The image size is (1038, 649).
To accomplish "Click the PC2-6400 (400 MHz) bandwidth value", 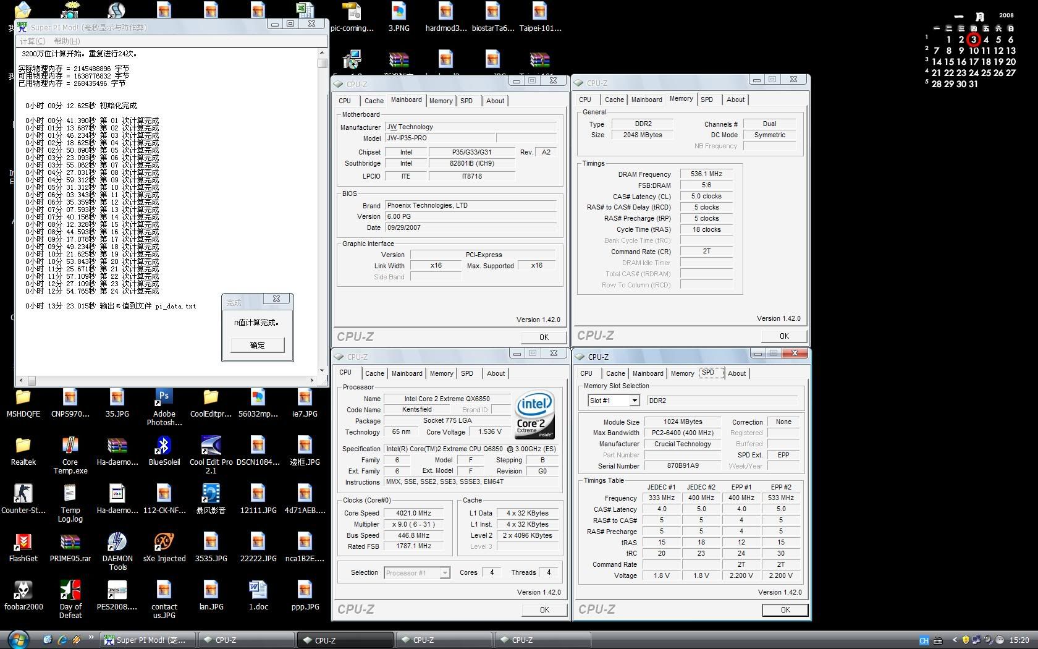I will (683, 433).
